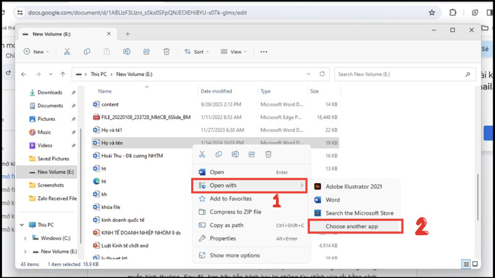Go back with the Back arrow
Image resolution: width=495 pixels, height=278 pixels.
[24, 74]
